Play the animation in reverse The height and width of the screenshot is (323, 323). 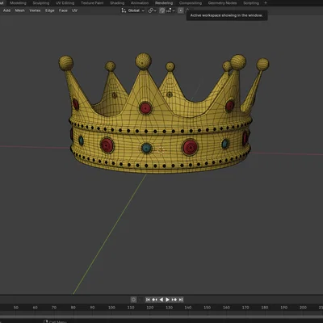(161, 300)
